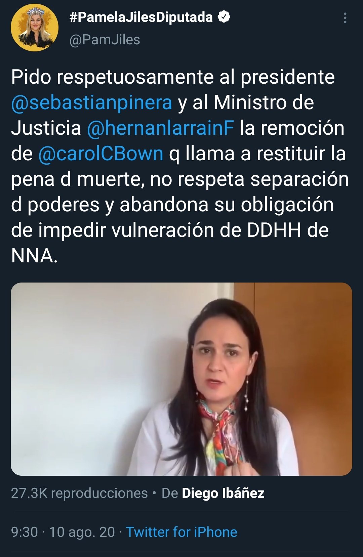
Task: Click the tweet text 'Pido respetuosamente al presidente'
Action: tap(173, 77)
